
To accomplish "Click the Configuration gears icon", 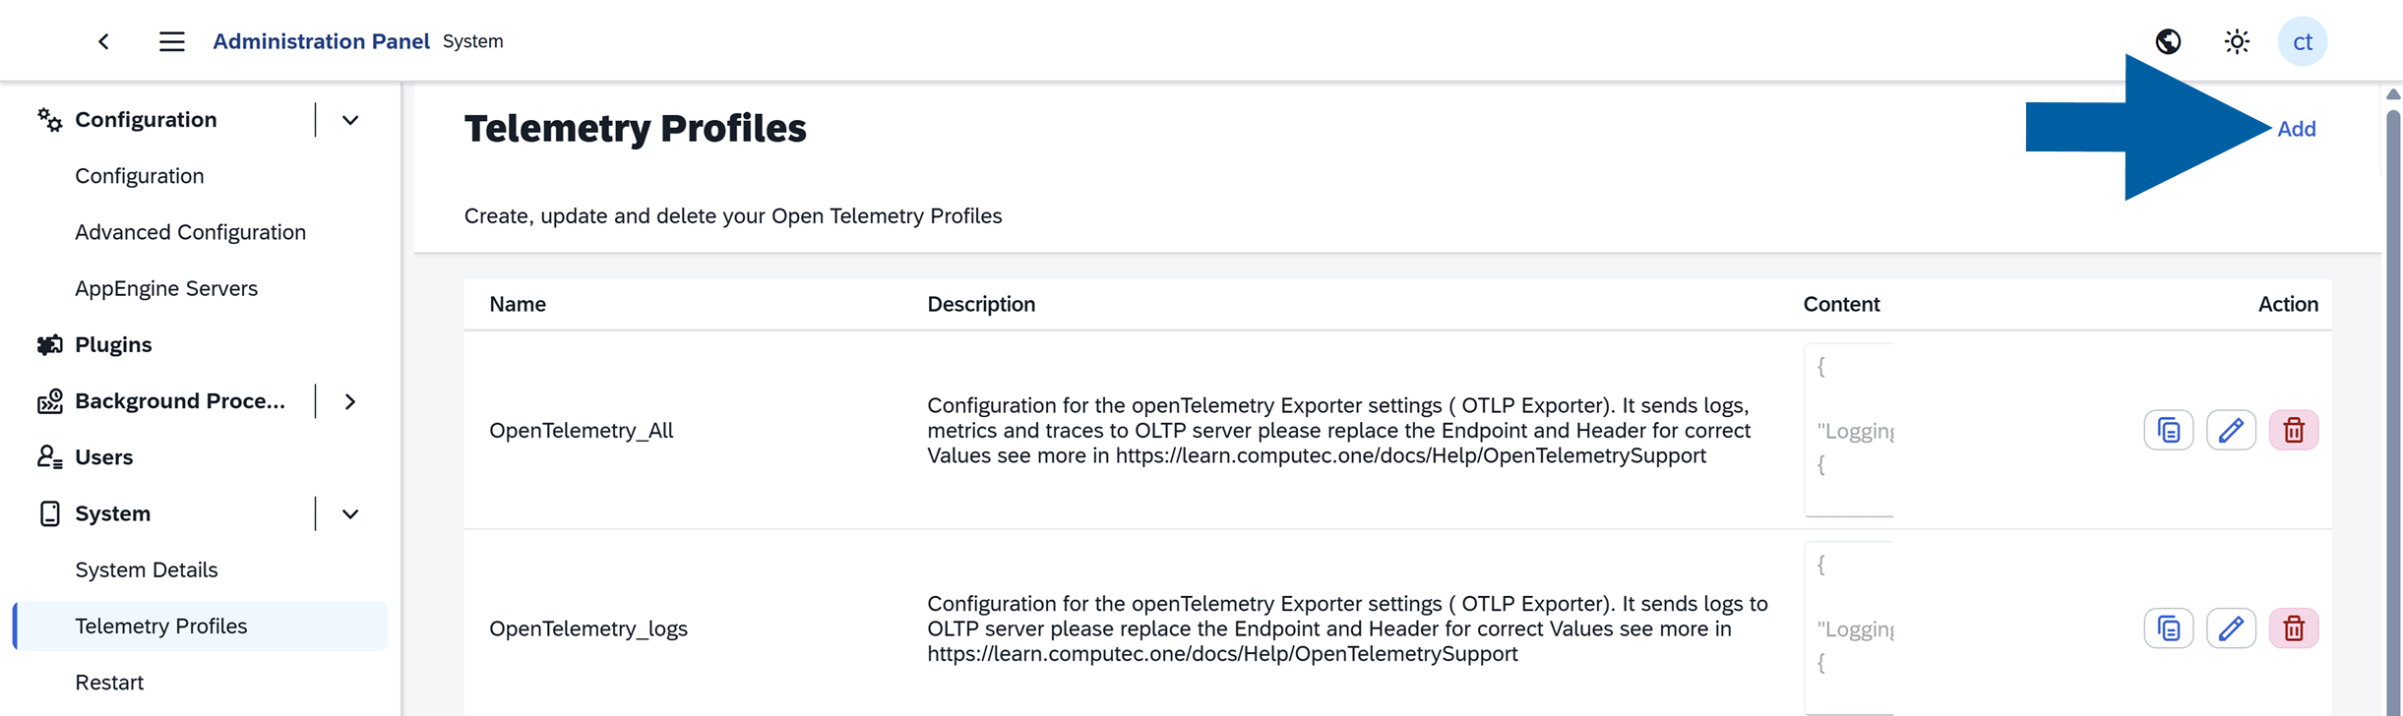I will (x=49, y=120).
